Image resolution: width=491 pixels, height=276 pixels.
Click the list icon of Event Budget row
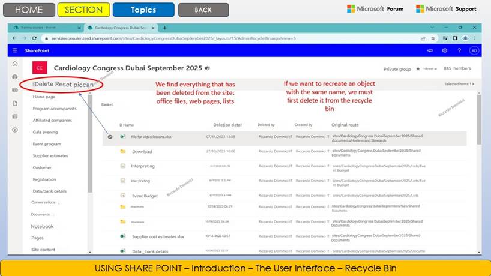point(123,195)
